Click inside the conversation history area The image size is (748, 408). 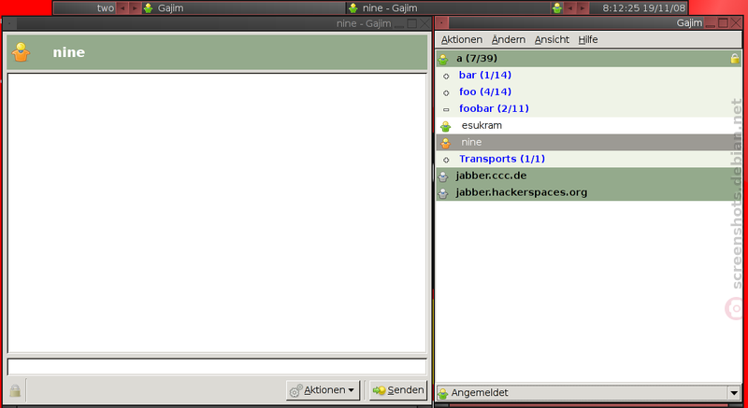pos(217,213)
